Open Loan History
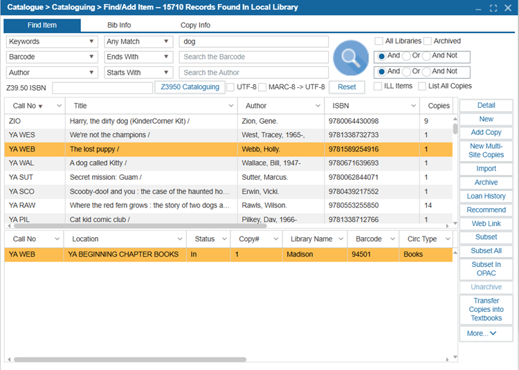519x370 pixels. (x=486, y=196)
